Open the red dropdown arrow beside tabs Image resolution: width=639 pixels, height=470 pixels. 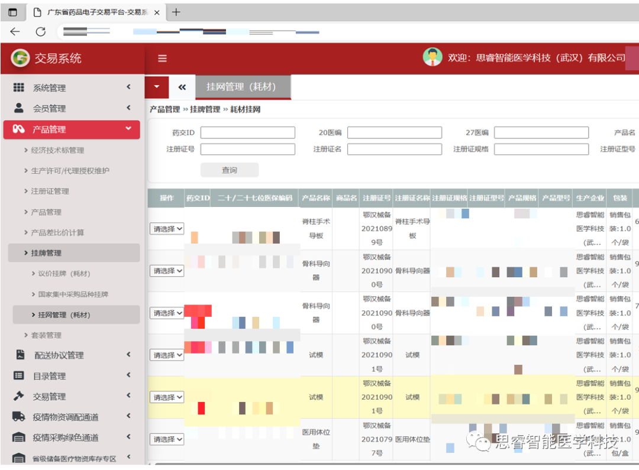[x=157, y=87]
